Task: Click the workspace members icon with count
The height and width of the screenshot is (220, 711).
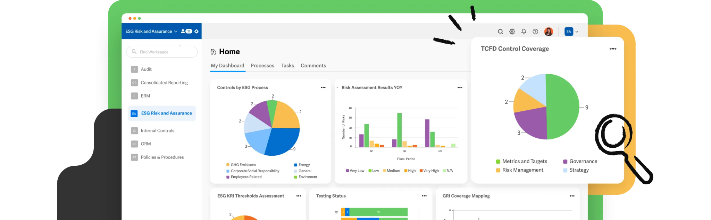Action: coord(186,31)
